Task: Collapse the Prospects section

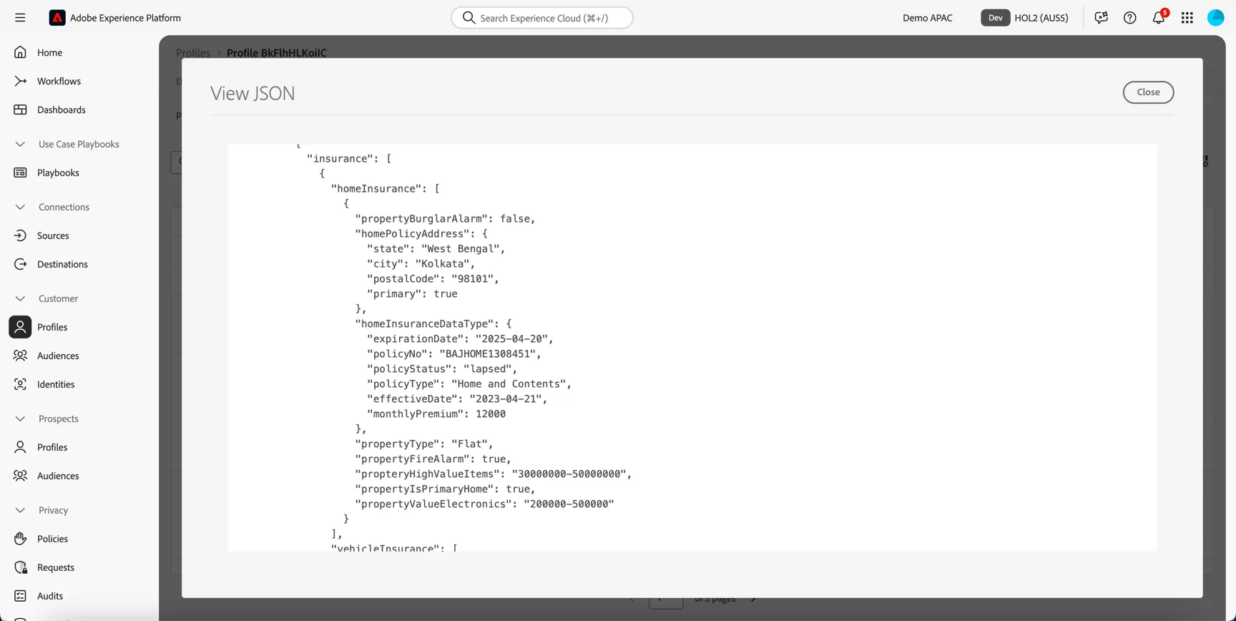Action: [20, 419]
